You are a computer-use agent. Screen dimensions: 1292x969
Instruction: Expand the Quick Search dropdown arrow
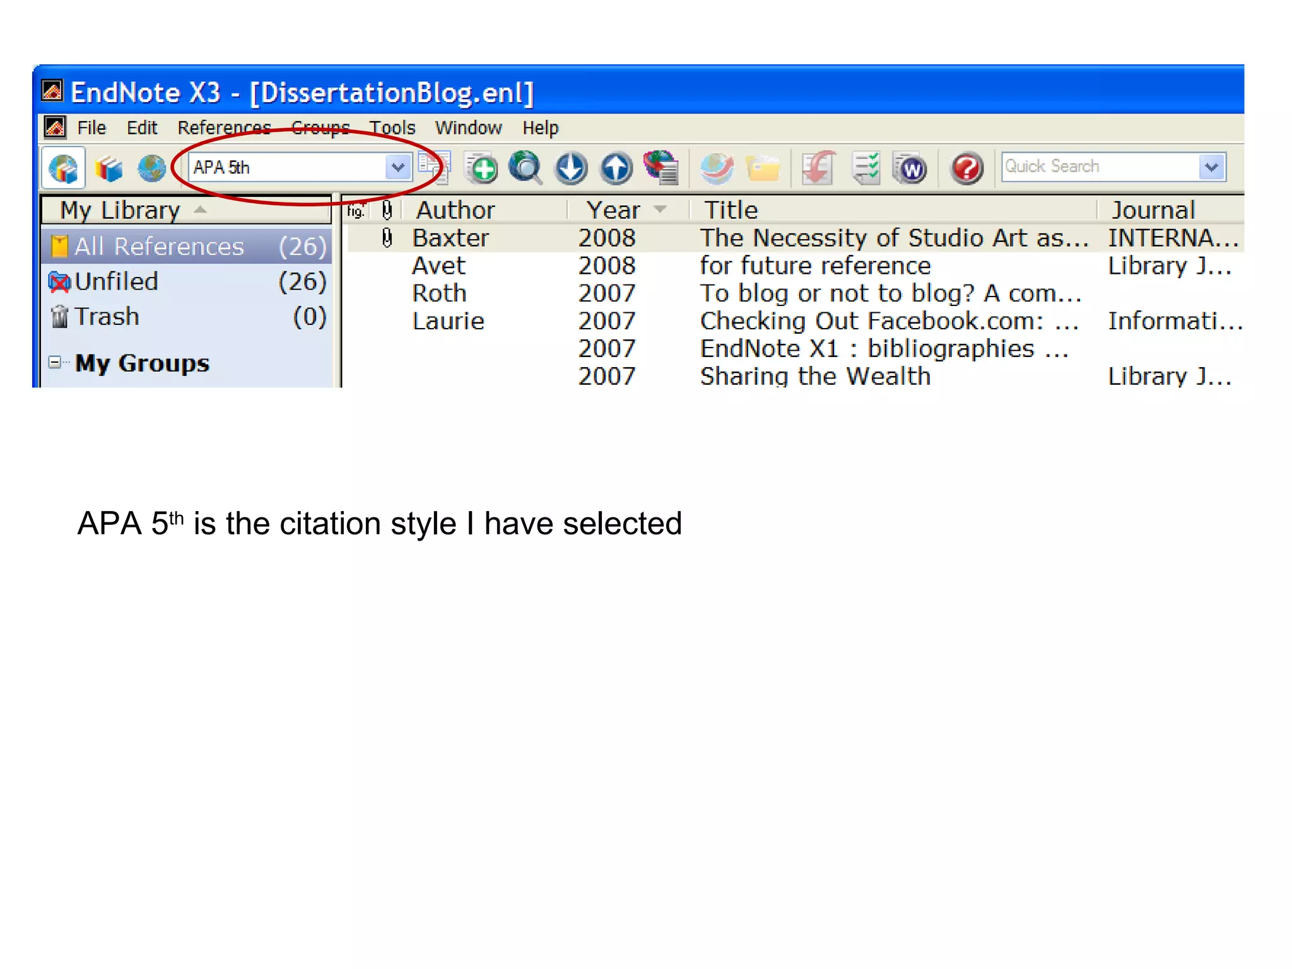[x=1212, y=167]
